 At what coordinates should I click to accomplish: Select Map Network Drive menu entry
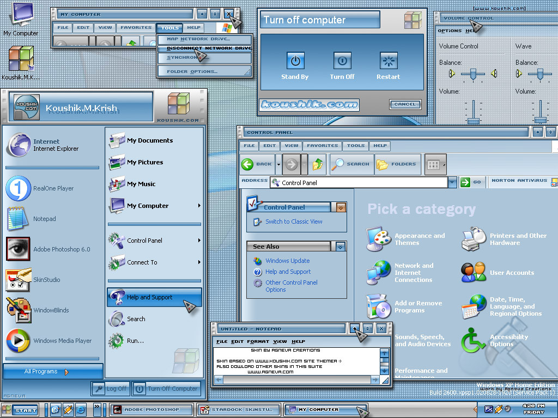pos(205,39)
